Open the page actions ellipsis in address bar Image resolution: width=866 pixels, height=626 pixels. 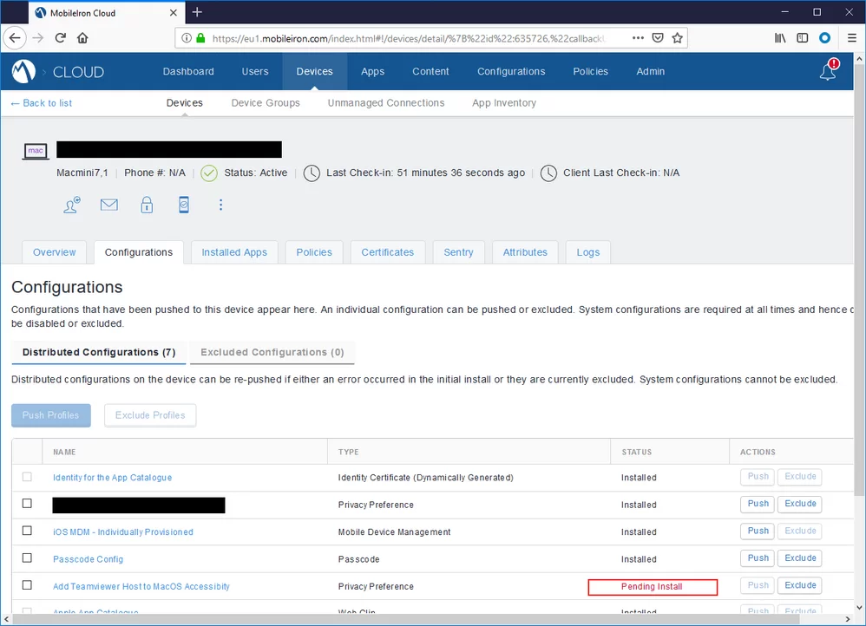(638, 38)
